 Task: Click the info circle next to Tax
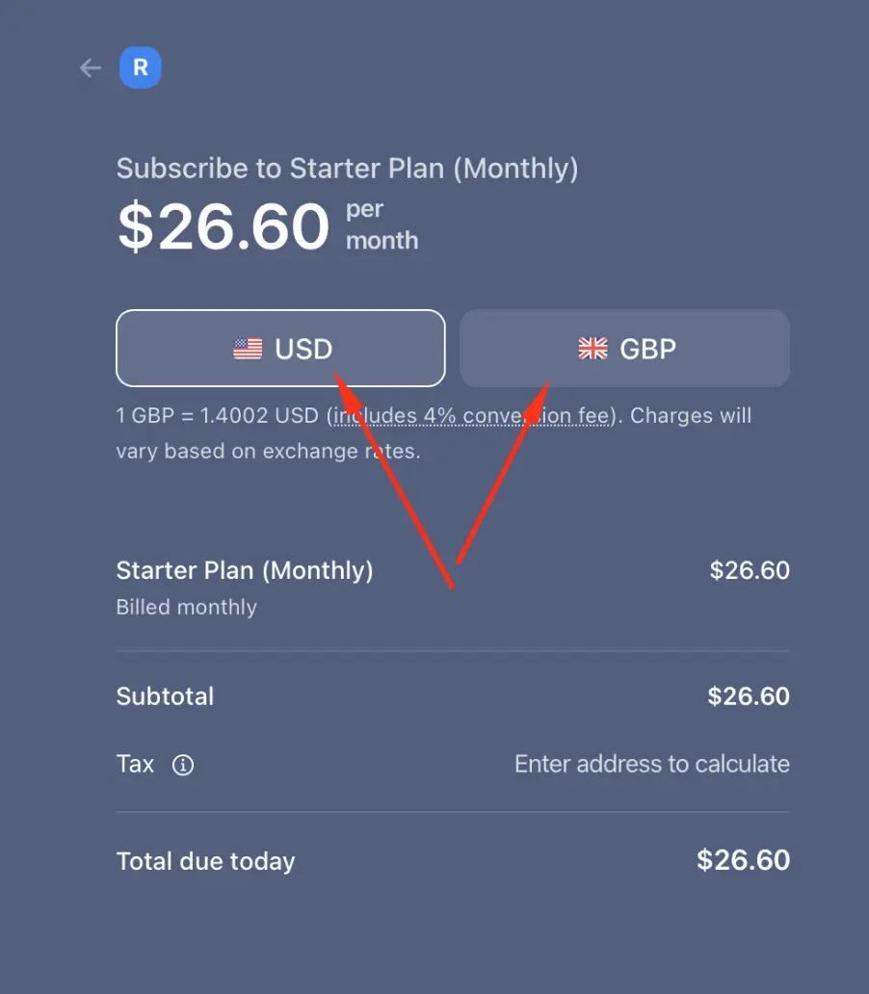tap(183, 765)
